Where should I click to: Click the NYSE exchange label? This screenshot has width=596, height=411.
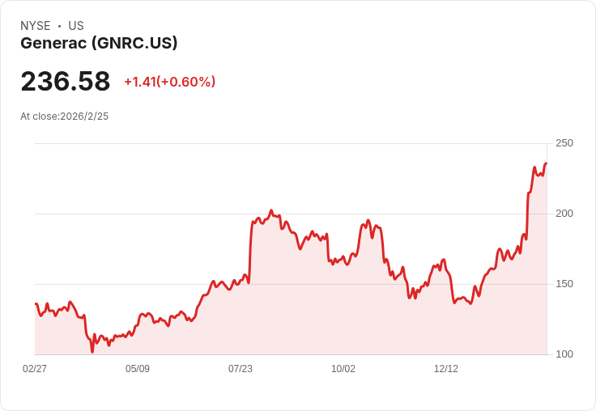36,26
